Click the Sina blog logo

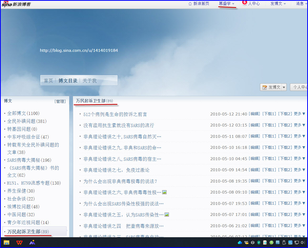(16, 4)
